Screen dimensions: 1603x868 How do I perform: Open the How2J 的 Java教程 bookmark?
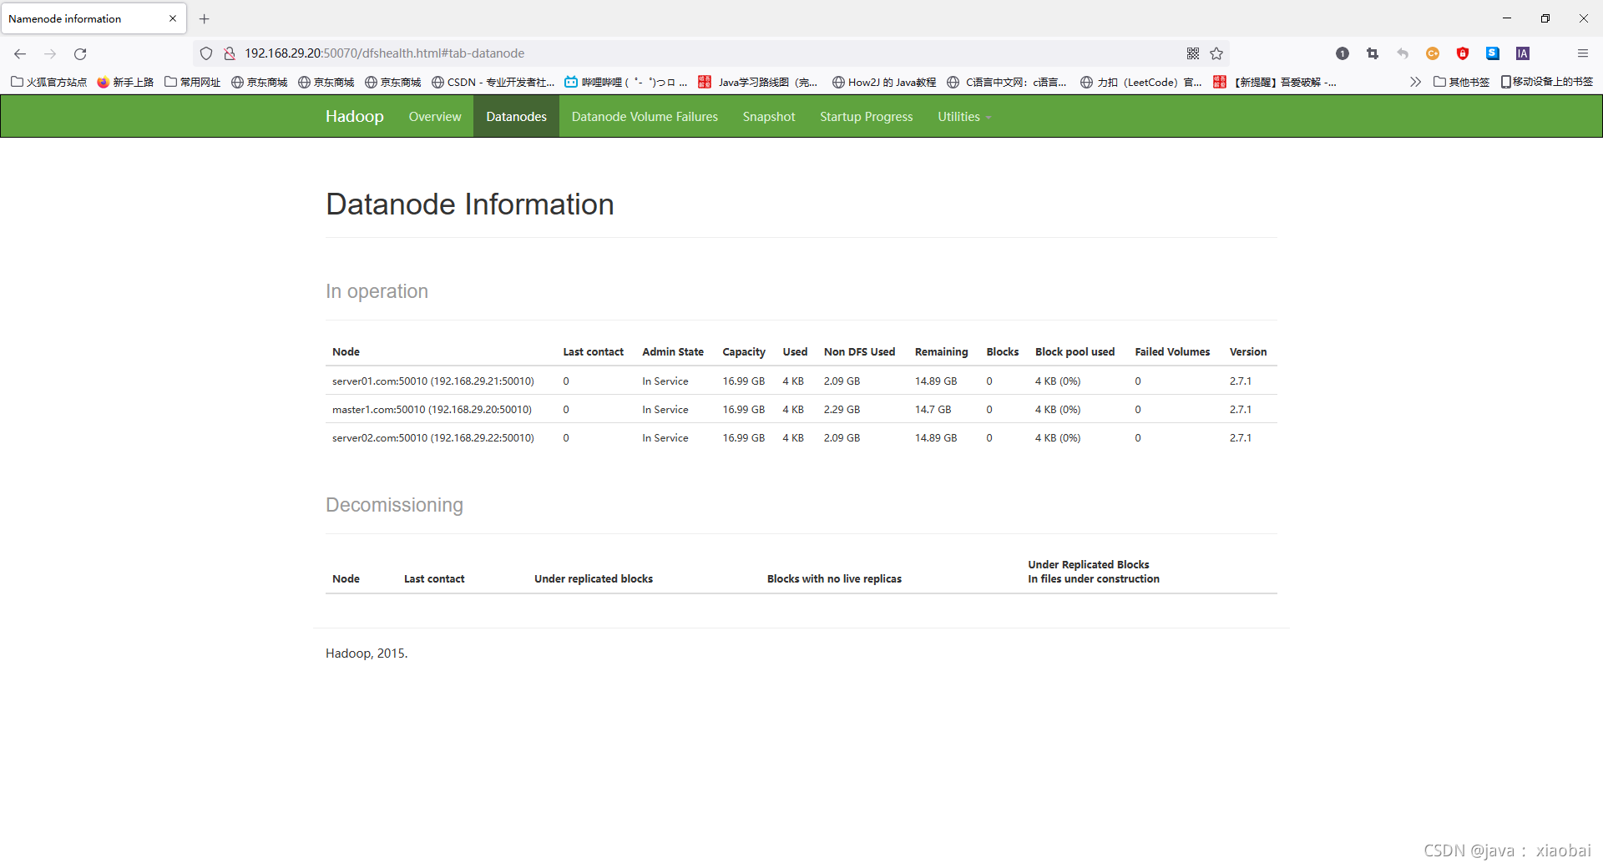[x=884, y=82]
